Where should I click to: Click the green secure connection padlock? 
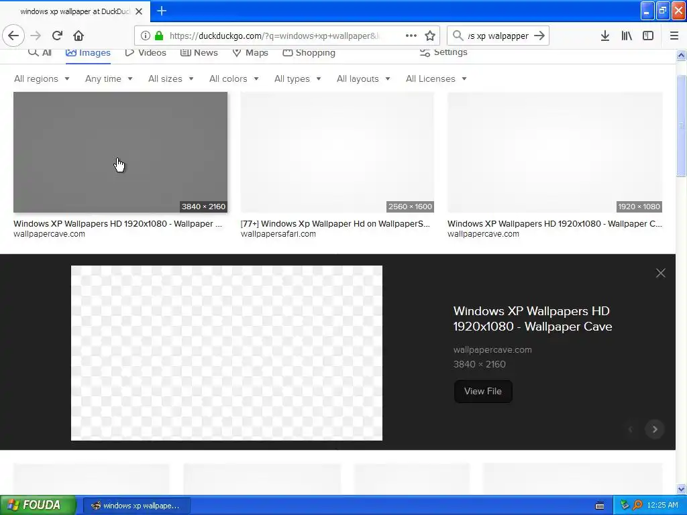pos(159,36)
